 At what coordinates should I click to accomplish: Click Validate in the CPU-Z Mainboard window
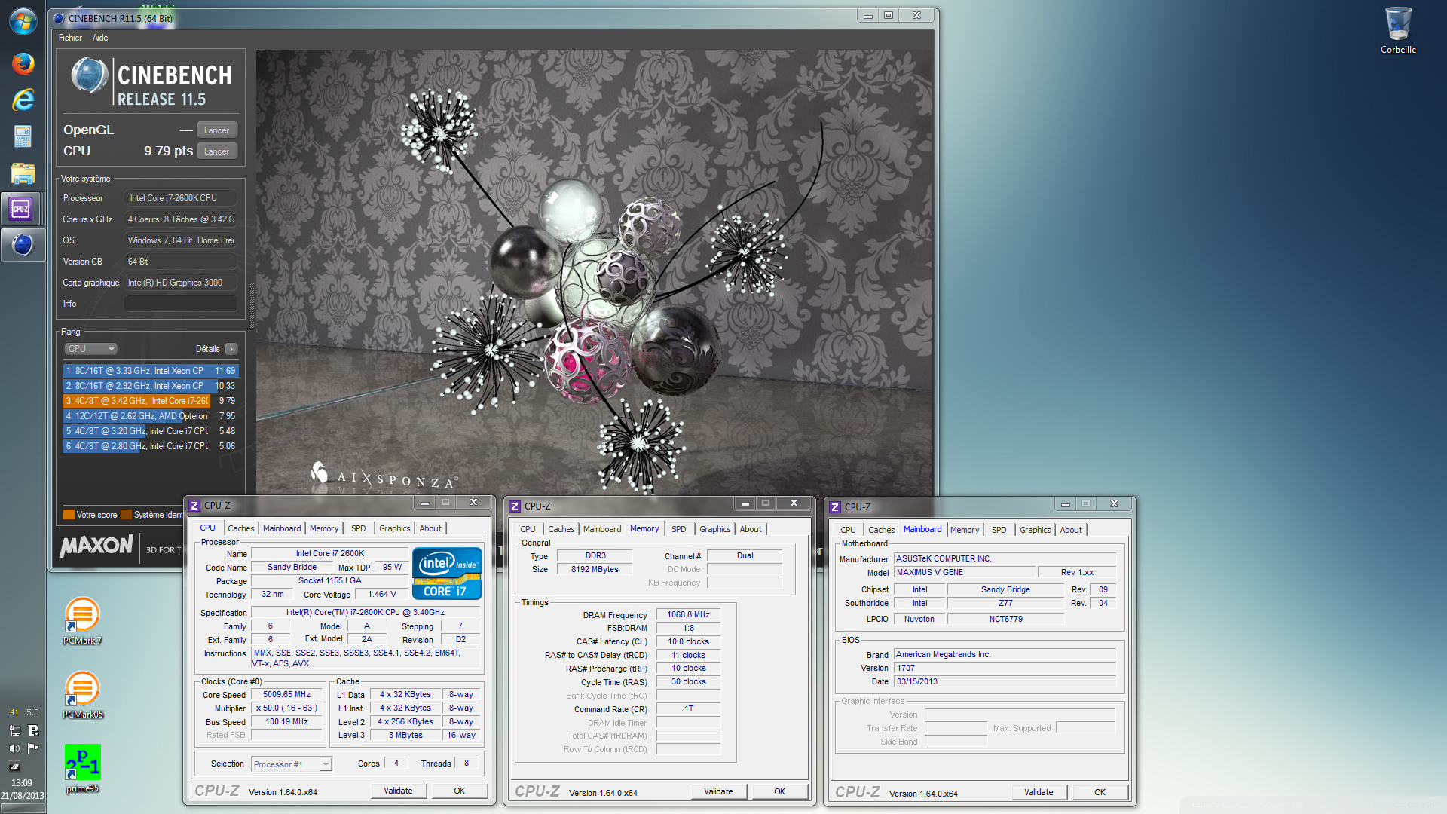(1039, 792)
